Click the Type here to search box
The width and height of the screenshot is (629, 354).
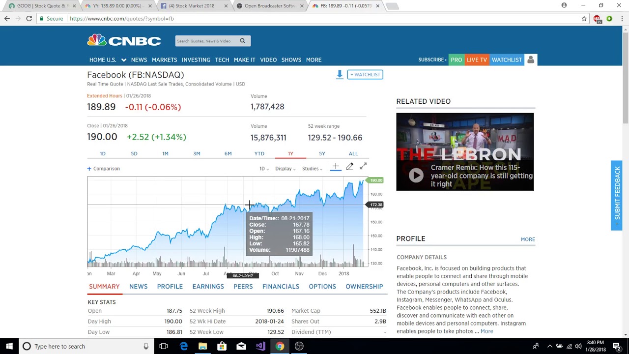[x=86, y=346]
